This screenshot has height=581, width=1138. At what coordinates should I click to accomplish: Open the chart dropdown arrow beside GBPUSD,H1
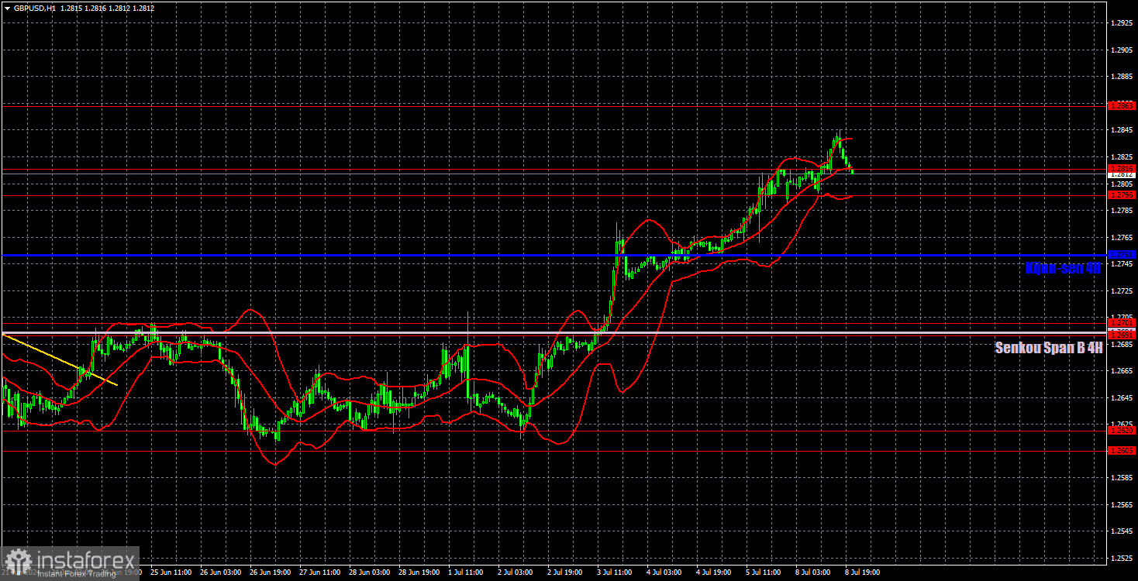6,8
